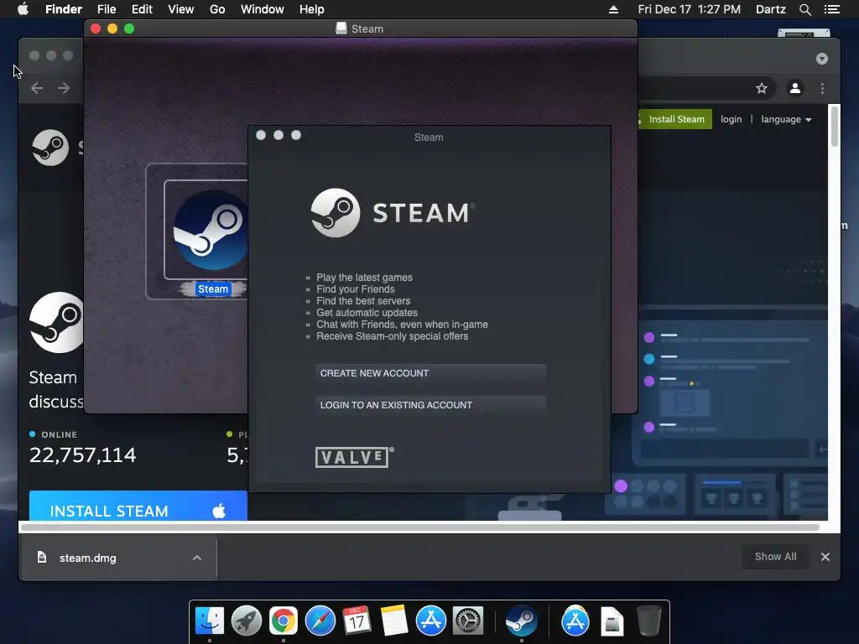Click the login link on the Steam page
This screenshot has width=859, height=644.
pos(731,119)
